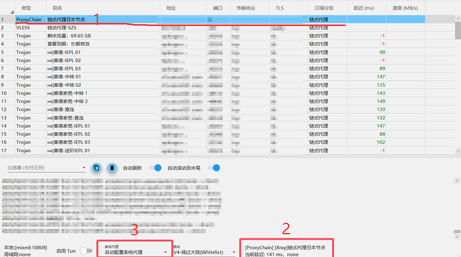This screenshot has width=461, height=257.
Task: Click the server list scrollbar down arrow
Action: tap(458, 150)
